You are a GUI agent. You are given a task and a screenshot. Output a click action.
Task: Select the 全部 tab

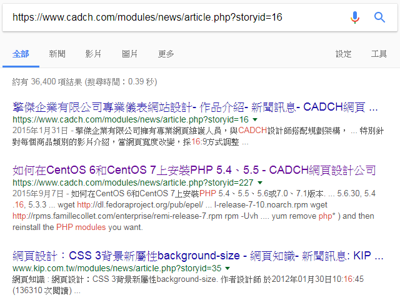[21, 54]
